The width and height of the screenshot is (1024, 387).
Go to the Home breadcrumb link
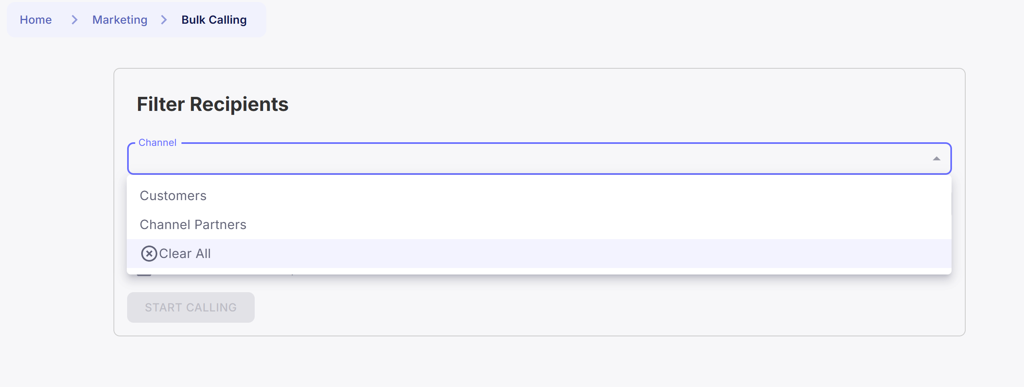pos(36,20)
